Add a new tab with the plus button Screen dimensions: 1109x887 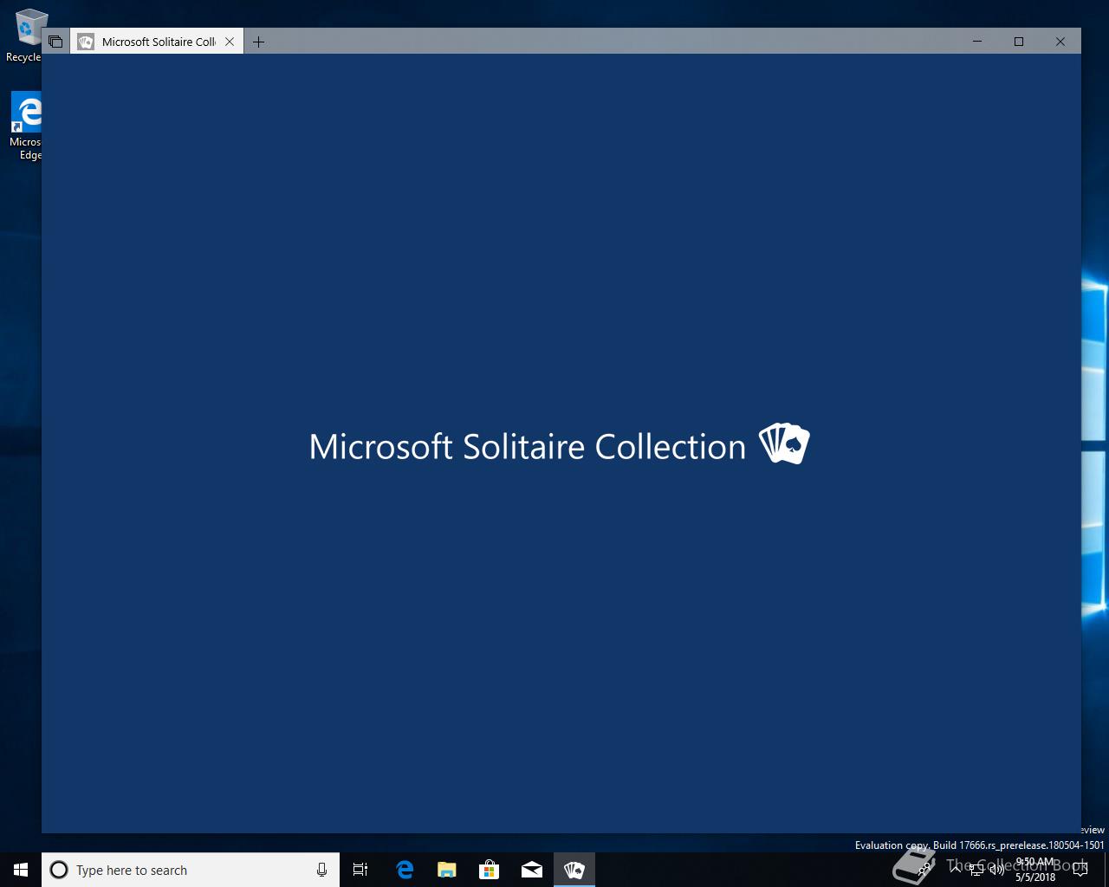tap(258, 42)
